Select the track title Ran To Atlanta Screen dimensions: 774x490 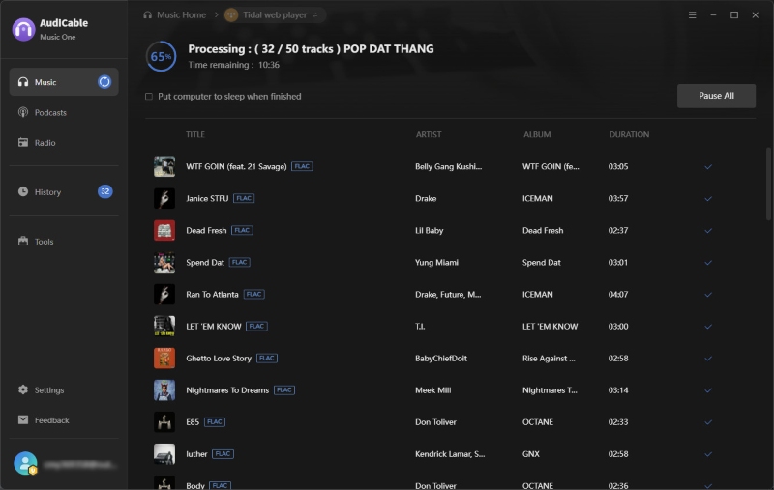click(212, 295)
